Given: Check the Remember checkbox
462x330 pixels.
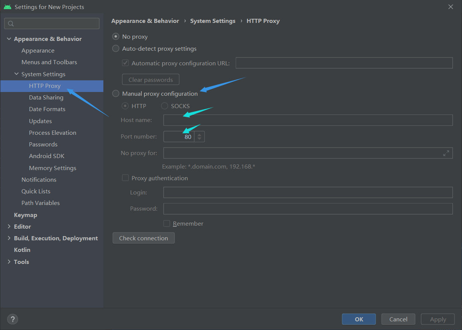Looking at the screenshot, I should (167, 223).
